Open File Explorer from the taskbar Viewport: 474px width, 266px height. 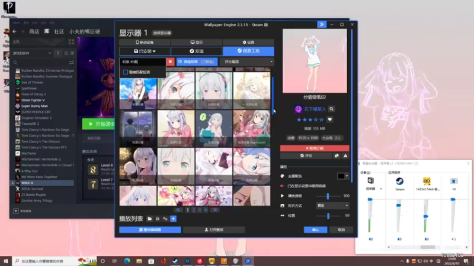click(x=139, y=261)
